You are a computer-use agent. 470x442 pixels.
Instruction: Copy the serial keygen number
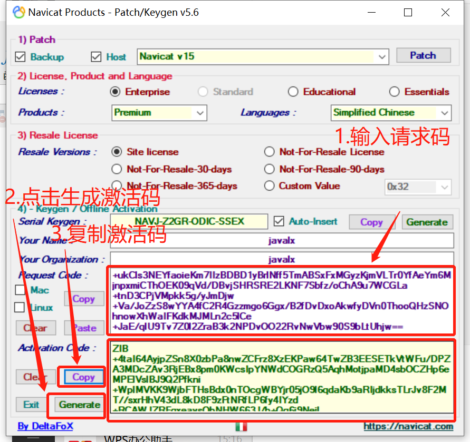tap(372, 222)
